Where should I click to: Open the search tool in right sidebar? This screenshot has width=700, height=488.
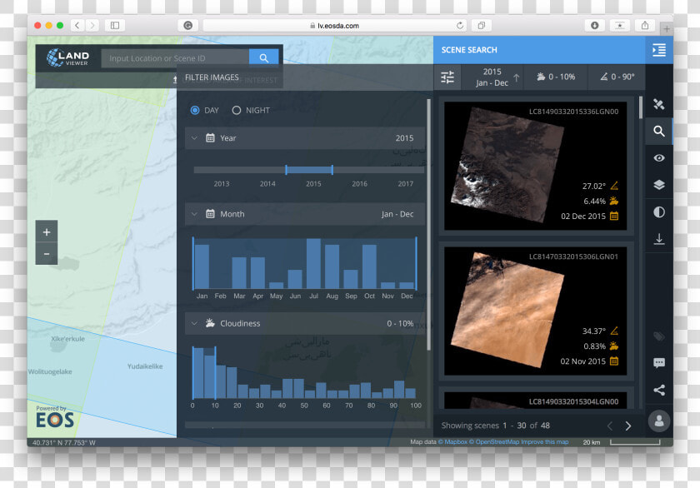click(659, 131)
